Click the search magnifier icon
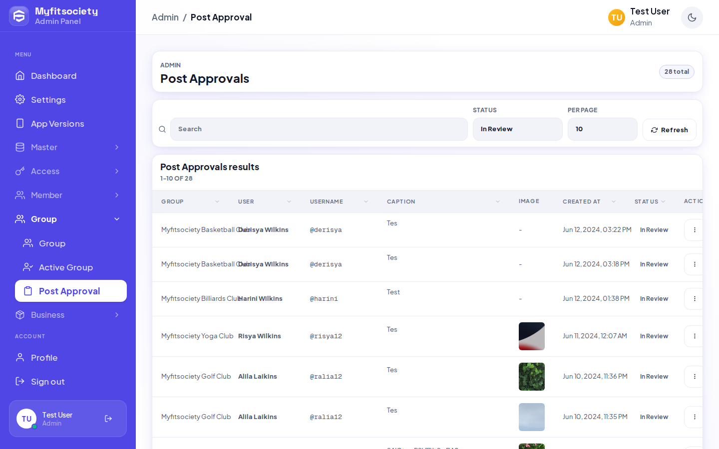The width and height of the screenshot is (719, 449). [162, 129]
